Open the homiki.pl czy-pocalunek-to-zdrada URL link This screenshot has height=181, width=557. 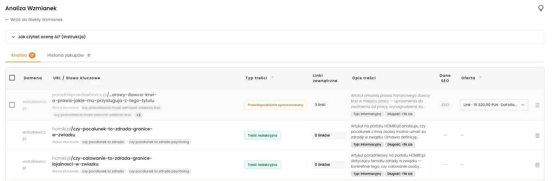pos(102,132)
